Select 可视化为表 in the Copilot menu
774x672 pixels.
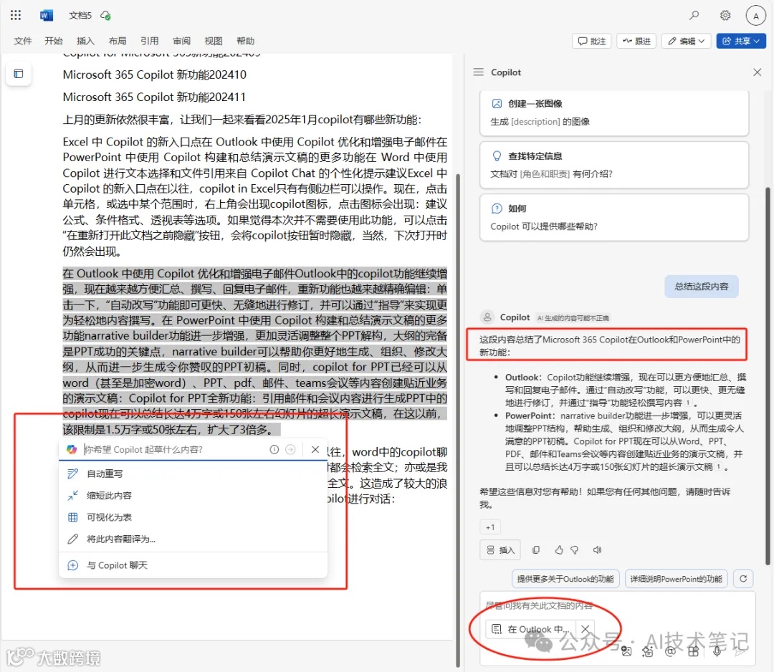coord(193,517)
